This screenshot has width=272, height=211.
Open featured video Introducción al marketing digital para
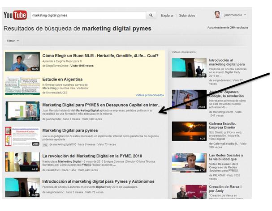[x=227, y=62]
